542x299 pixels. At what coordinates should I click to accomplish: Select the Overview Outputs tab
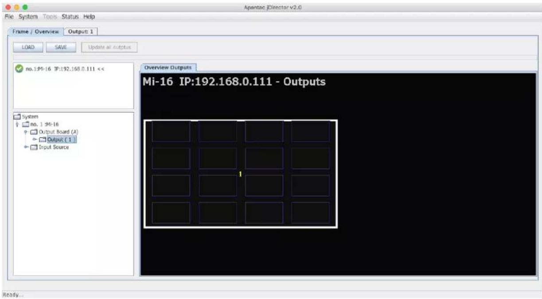[x=168, y=68]
